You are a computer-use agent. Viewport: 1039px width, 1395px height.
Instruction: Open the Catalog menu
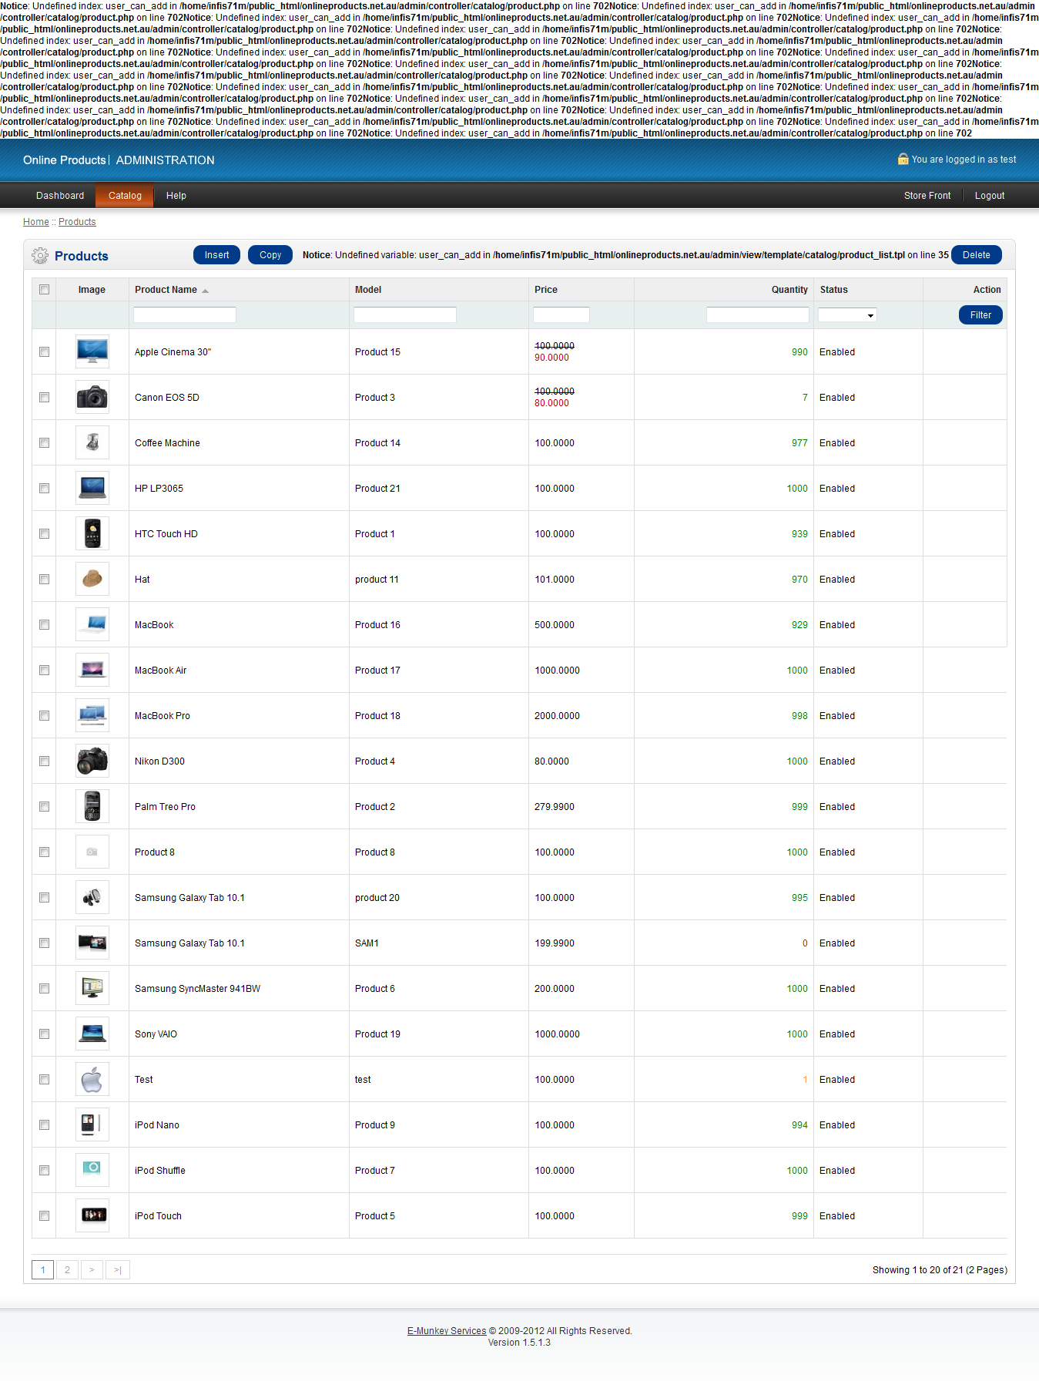click(x=125, y=196)
